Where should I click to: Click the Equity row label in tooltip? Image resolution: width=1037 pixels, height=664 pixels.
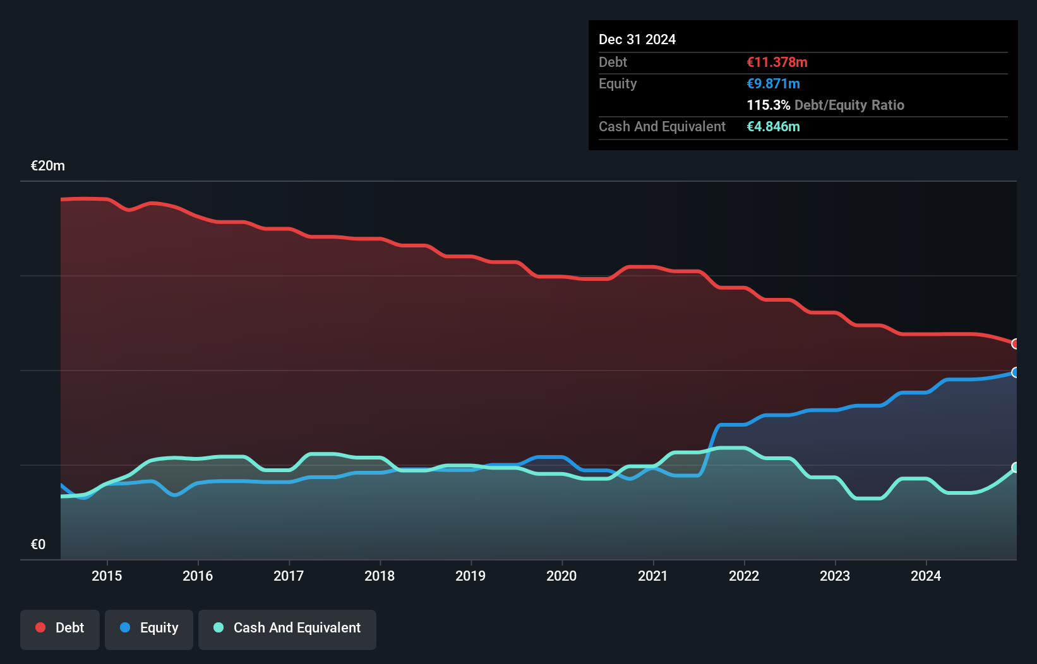click(618, 83)
